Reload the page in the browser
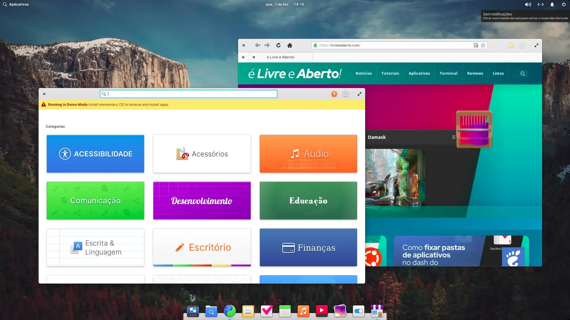Screen dimensions: 570x320 278,45
